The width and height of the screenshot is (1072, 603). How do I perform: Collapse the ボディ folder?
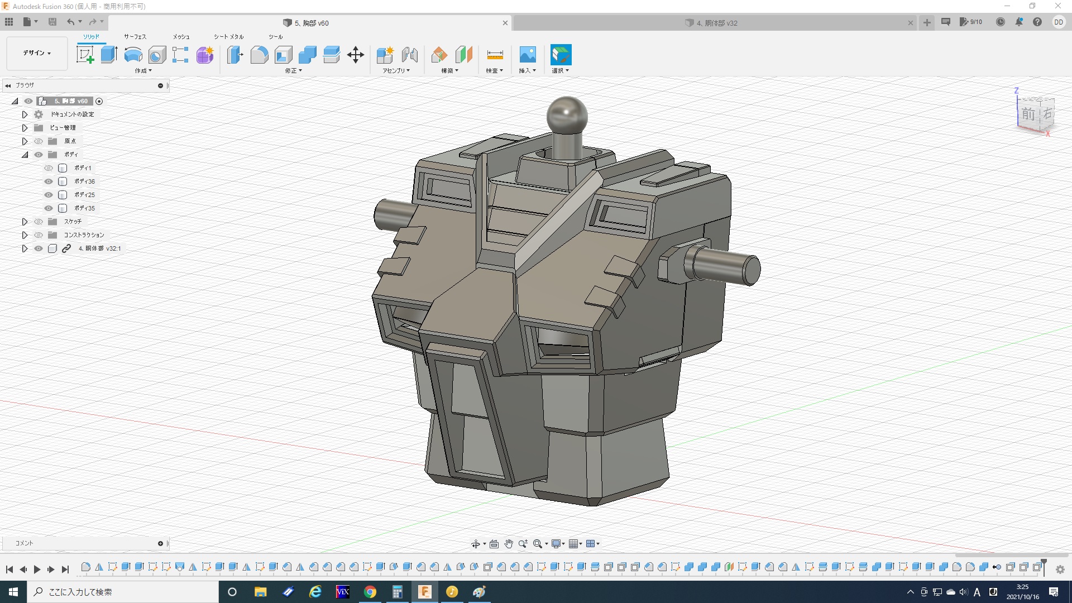pos(25,155)
